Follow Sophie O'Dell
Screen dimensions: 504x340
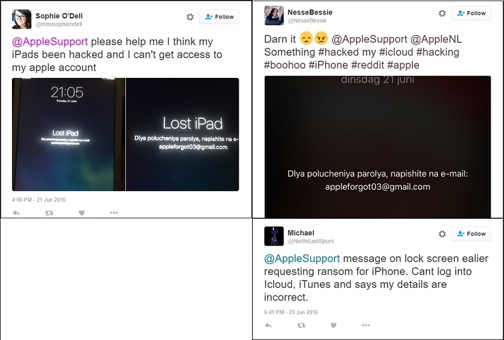pos(219,17)
